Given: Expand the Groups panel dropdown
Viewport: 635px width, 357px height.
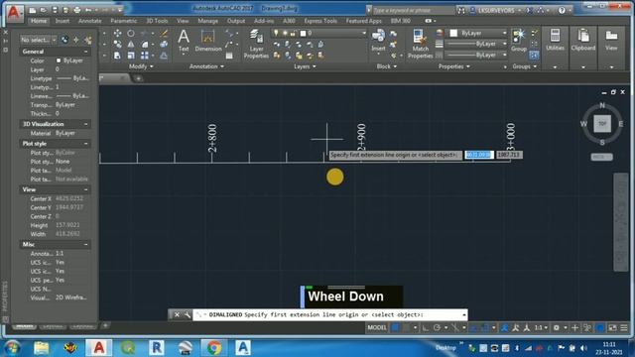Looking at the screenshot, I should point(525,66).
